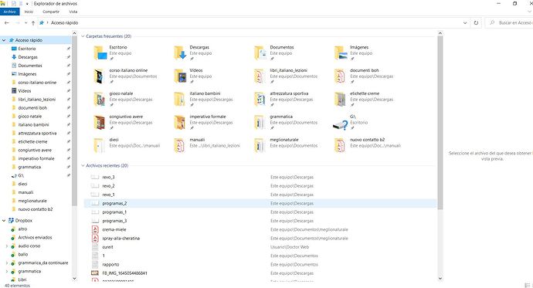This screenshot has width=533, height=288.
Task: Go up one level with the up arrow
Action: (x=33, y=22)
